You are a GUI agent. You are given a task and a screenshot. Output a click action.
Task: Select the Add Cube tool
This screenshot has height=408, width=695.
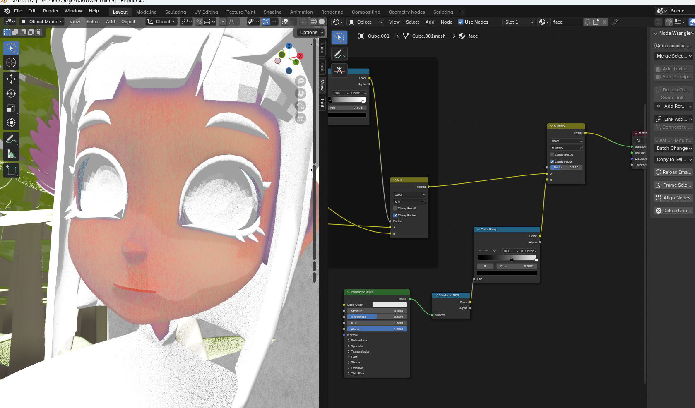(11, 170)
